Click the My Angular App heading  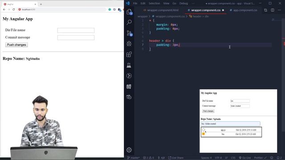click(x=18, y=19)
